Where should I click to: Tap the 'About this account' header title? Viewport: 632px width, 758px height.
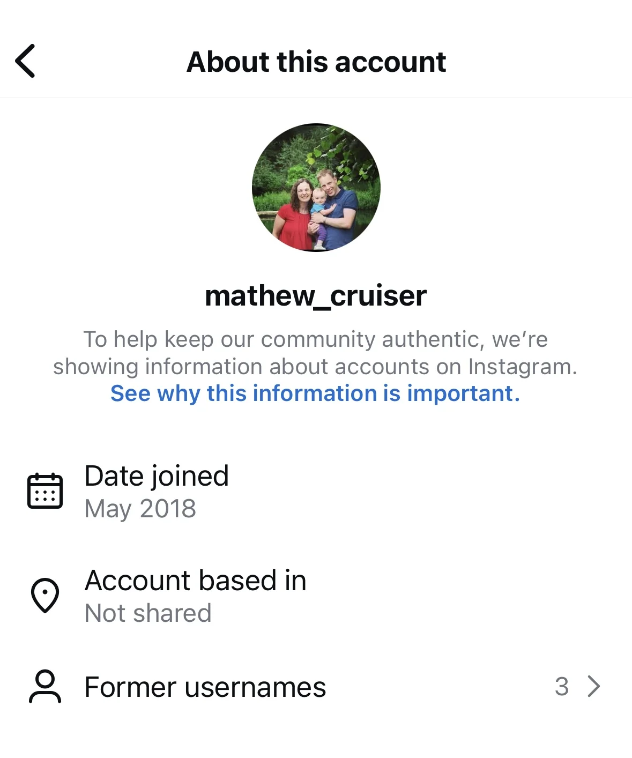click(x=316, y=62)
